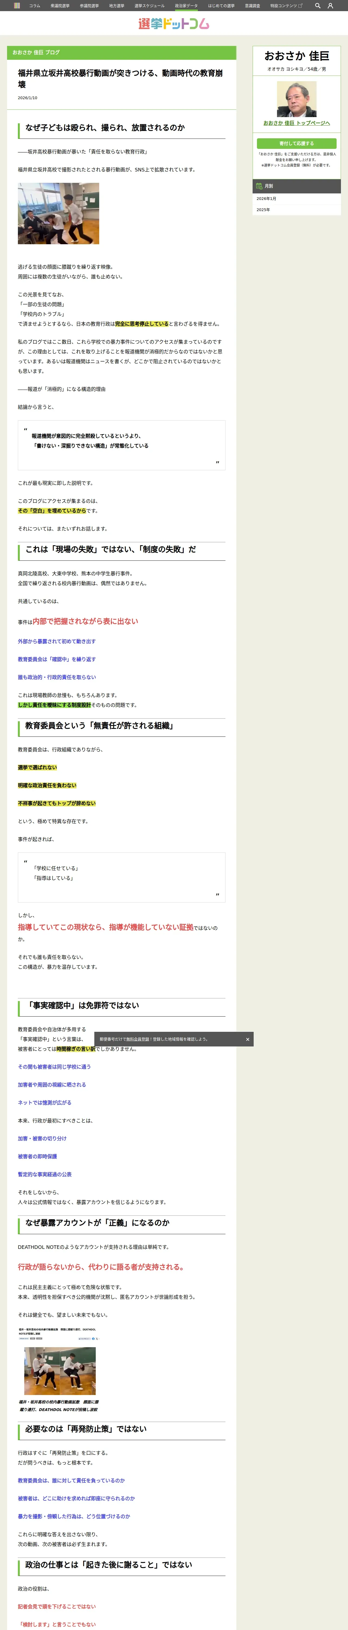Click the highlighted text その「空白」を埋めているから
348x1630 pixels.
pyautogui.click(x=52, y=511)
